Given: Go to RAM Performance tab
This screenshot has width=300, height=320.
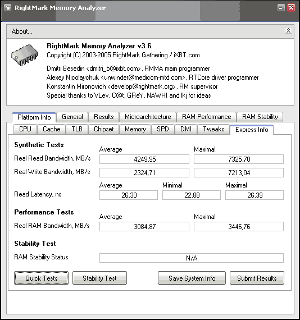Looking at the screenshot, I should pyautogui.click(x=207, y=117).
